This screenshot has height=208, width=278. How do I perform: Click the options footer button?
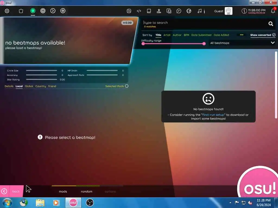pos(110,191)
